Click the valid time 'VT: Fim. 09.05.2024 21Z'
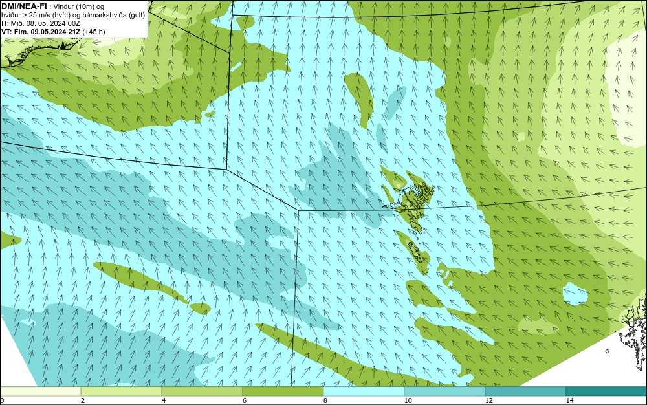Image resolution: width=647 pixels, height=405 pixels. pyautogui.click(x=41, y=32)
